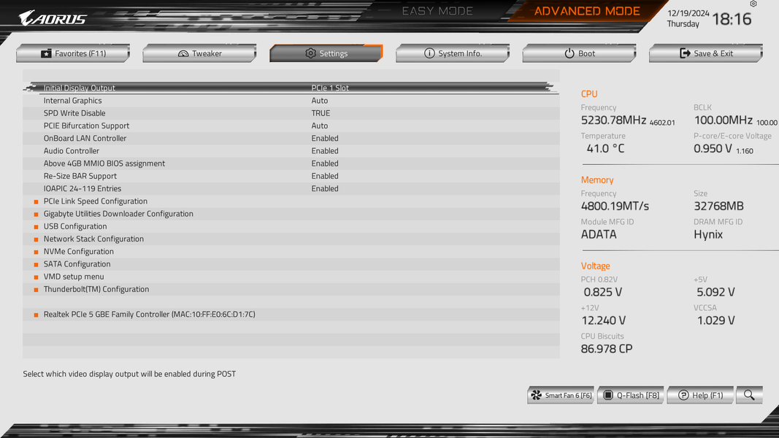
Task: Open Help question mark icon
Action: point(683,395)
